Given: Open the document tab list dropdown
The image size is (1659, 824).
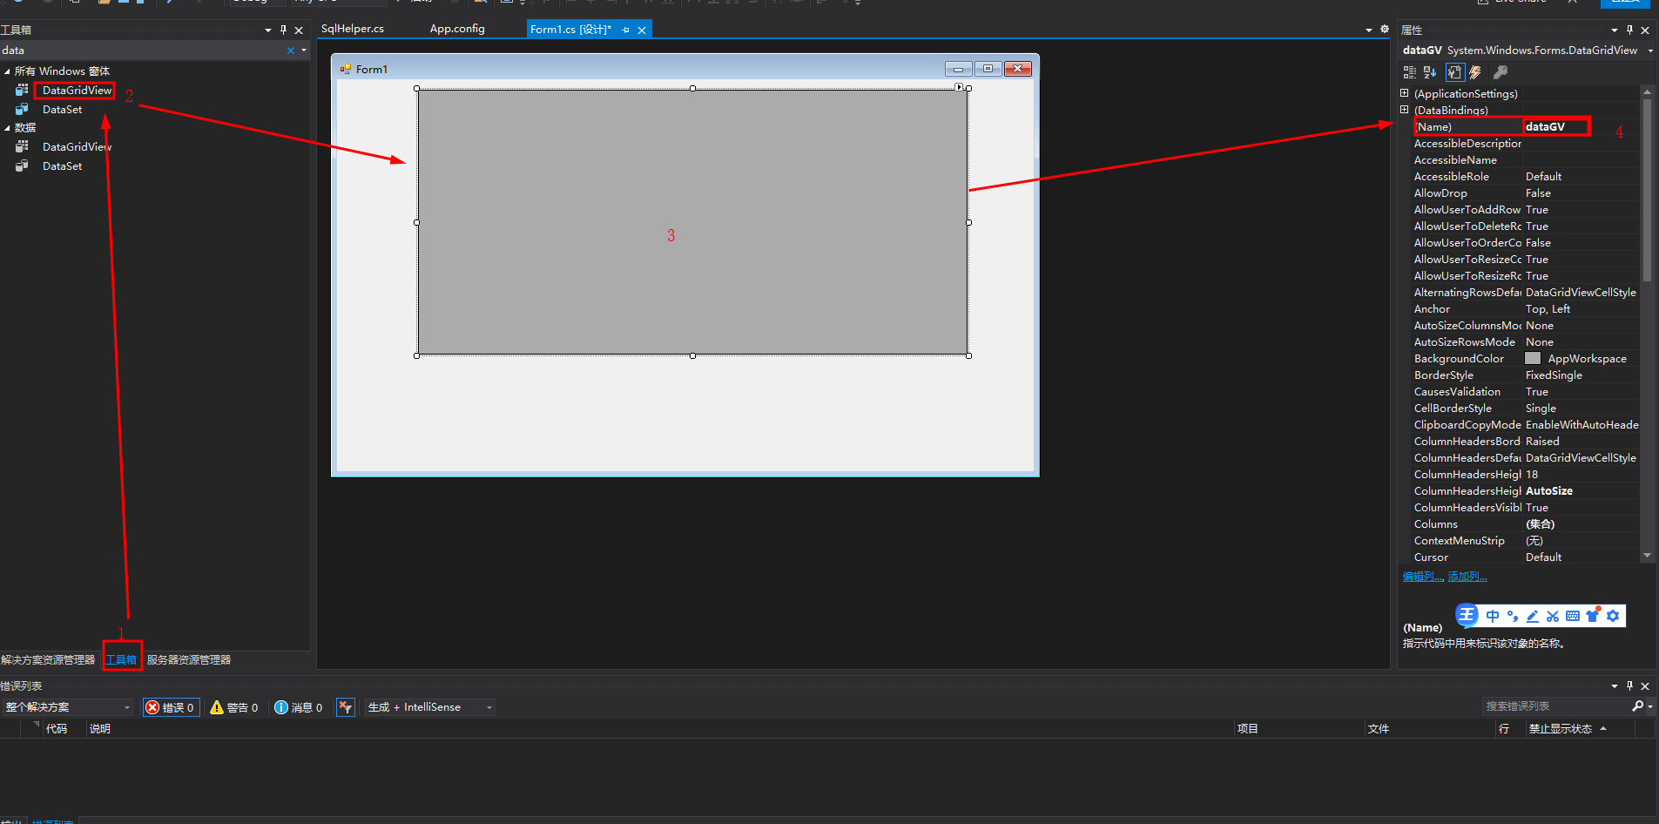Looking at the screenshot, I should (1369, 30).
